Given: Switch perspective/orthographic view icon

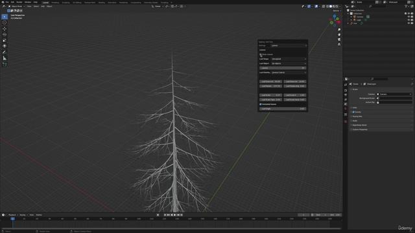Looking at the screenshot, I should tap(339, 45).
